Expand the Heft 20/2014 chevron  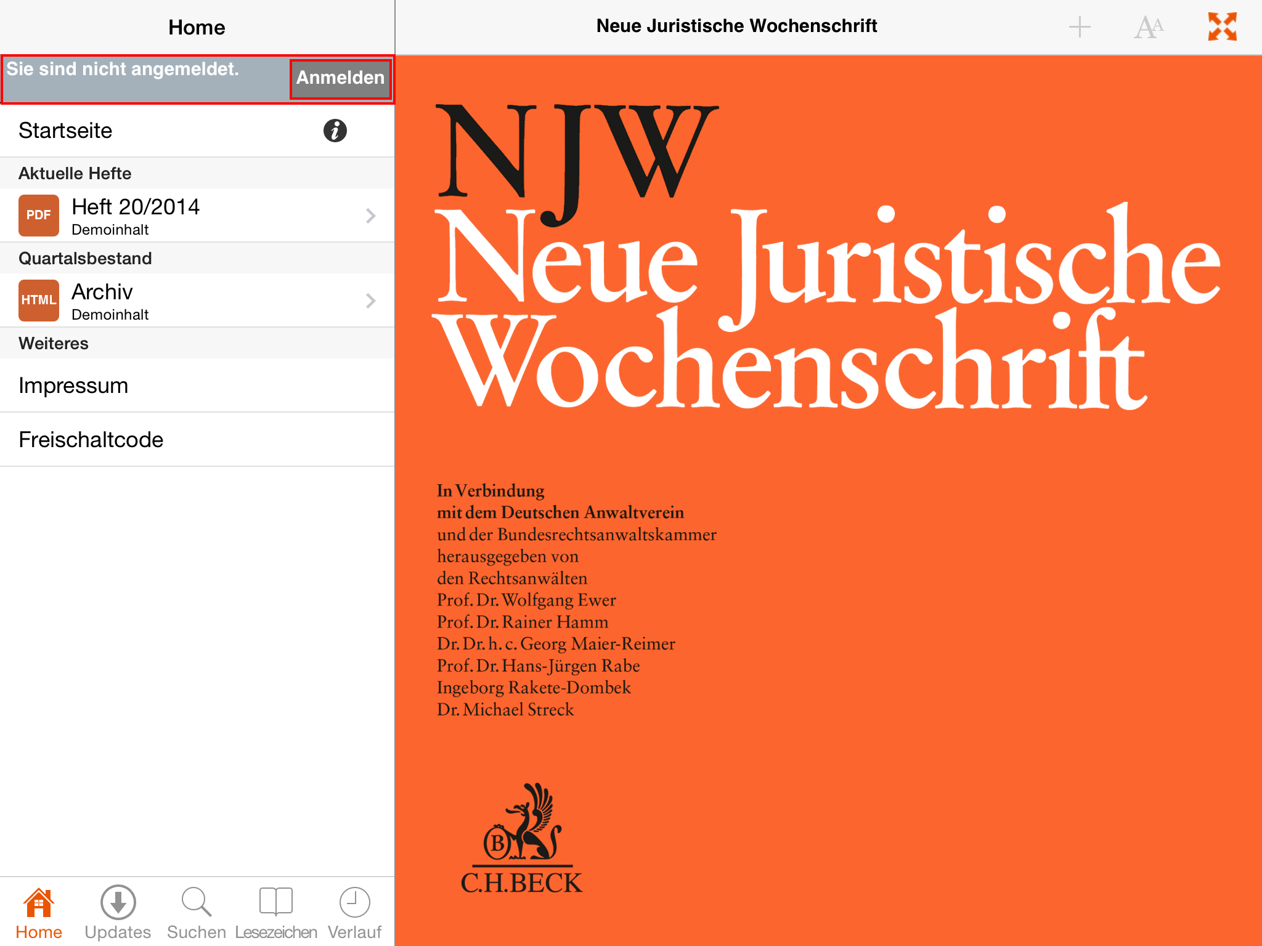[x=371, y=216]
